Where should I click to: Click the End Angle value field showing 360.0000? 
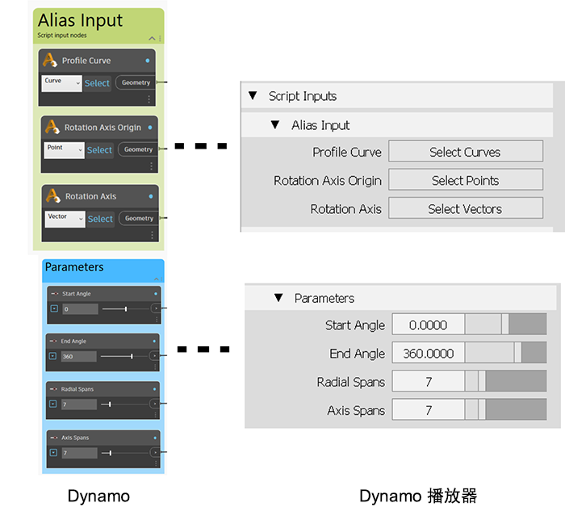coord(428,353)
